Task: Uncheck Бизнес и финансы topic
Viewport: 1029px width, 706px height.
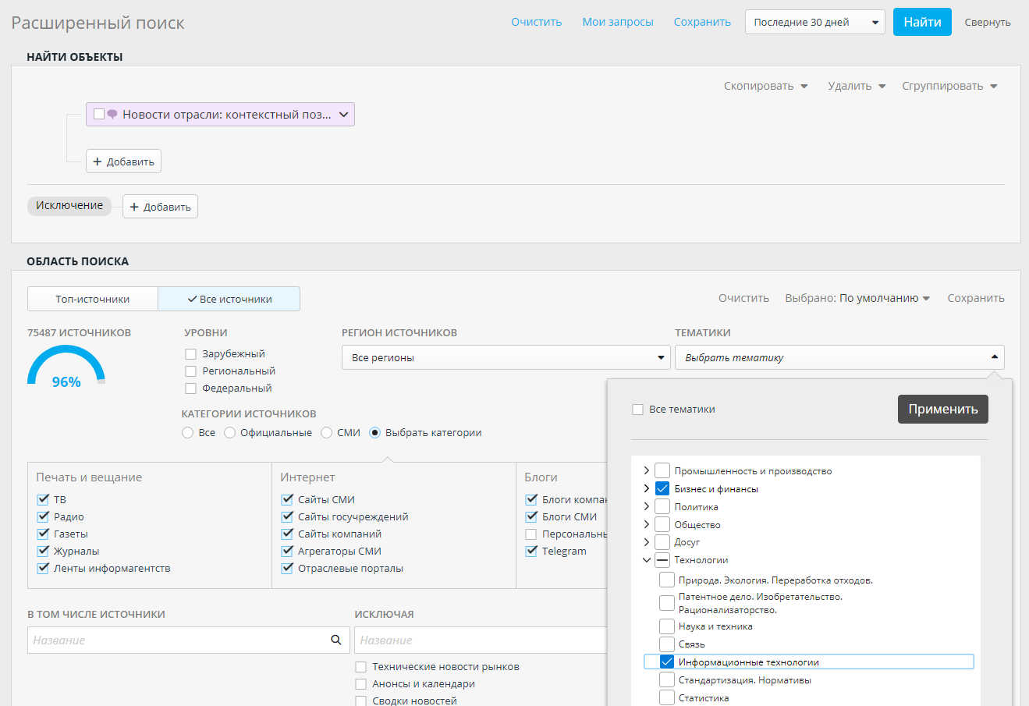Action: pyautogui.click(x=662, y=488)
